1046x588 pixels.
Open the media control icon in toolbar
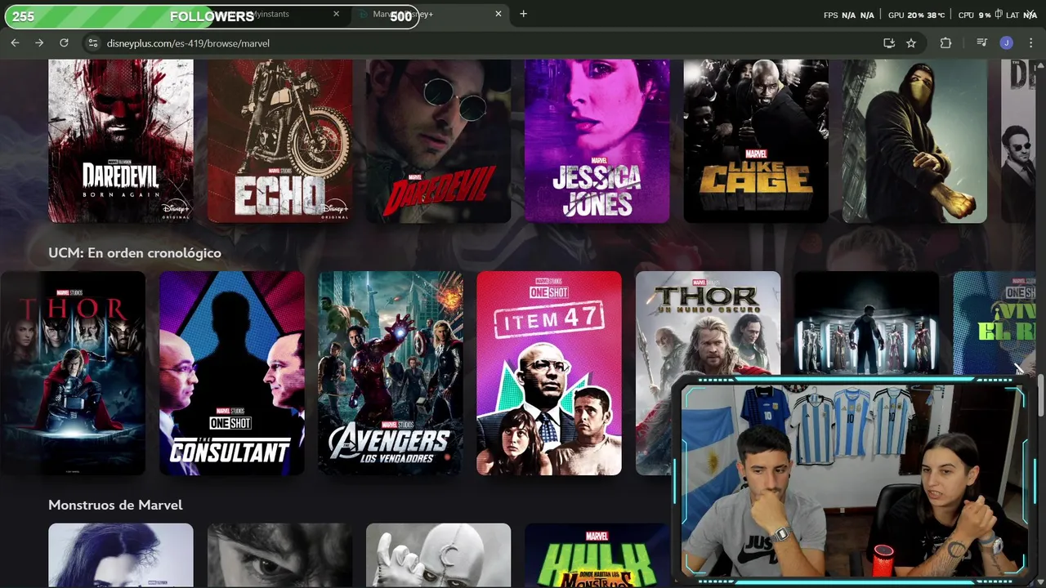click(981, 43)
